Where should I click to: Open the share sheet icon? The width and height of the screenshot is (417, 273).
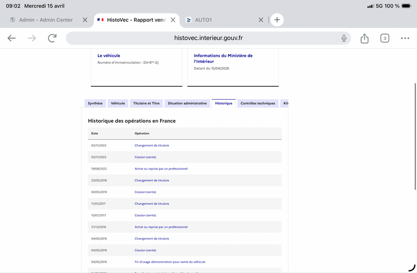364,38
